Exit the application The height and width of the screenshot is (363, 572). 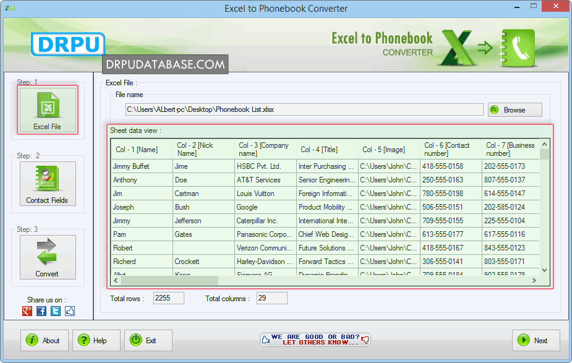click(x=148, y=340)
